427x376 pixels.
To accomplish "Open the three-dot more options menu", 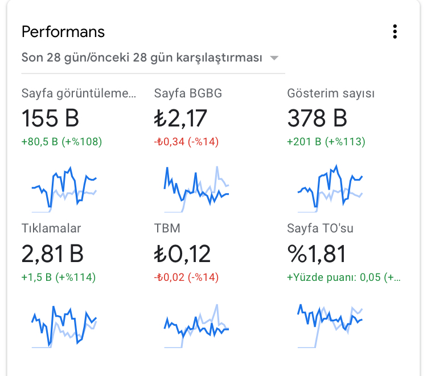I will coord(395,31).
